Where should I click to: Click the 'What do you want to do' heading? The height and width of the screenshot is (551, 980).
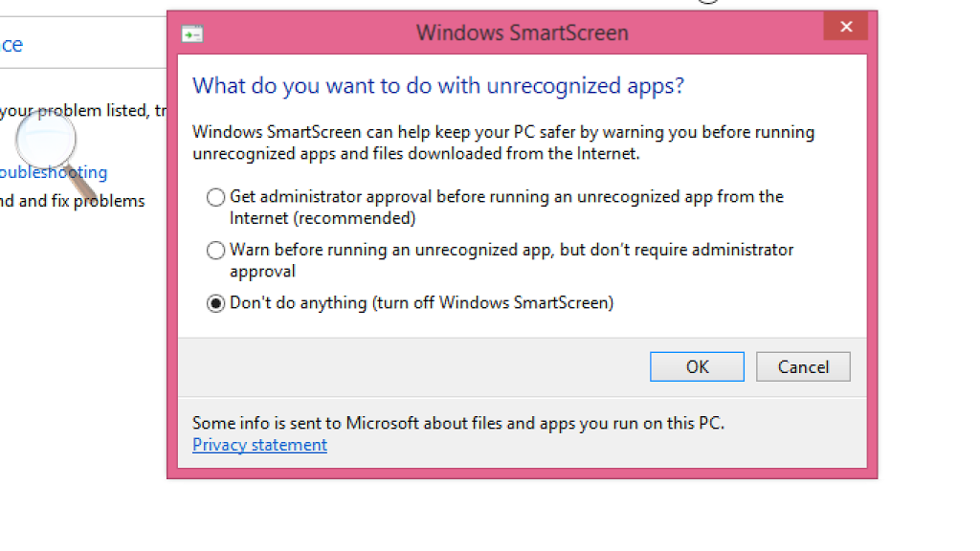click(x=437, y=86)
